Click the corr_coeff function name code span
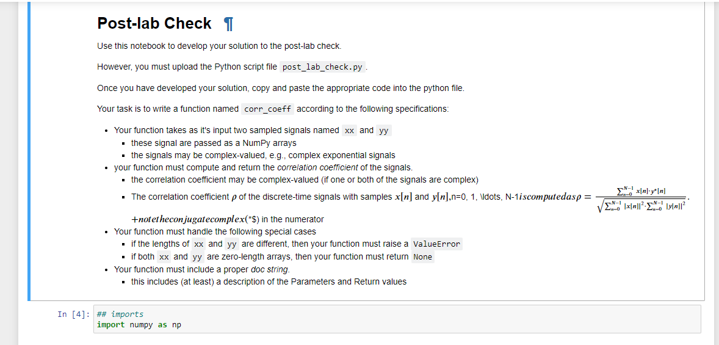The width and height of the screenshot is (719, 345). tap(268, 110)
